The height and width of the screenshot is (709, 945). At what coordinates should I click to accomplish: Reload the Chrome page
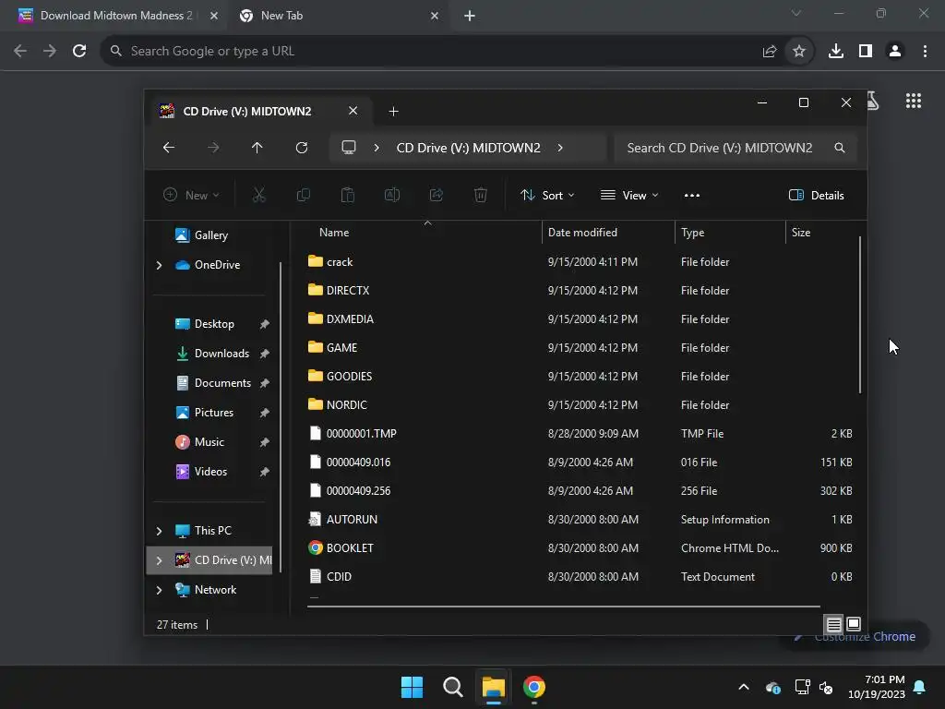click(79, 52)
